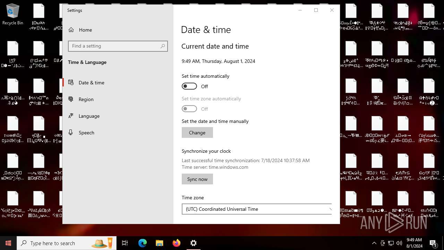Toggle Set time zone automatically switch
The height and width of the screenshot is (250, 444).
tap(189, 109)
